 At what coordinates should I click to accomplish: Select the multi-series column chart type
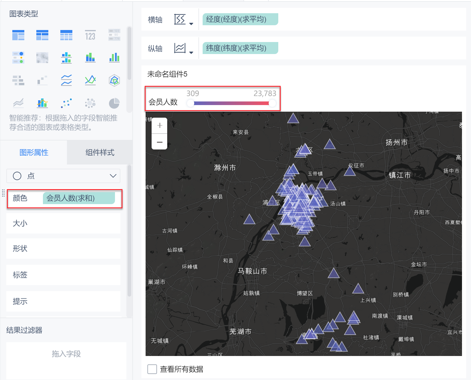pos(114,57)
